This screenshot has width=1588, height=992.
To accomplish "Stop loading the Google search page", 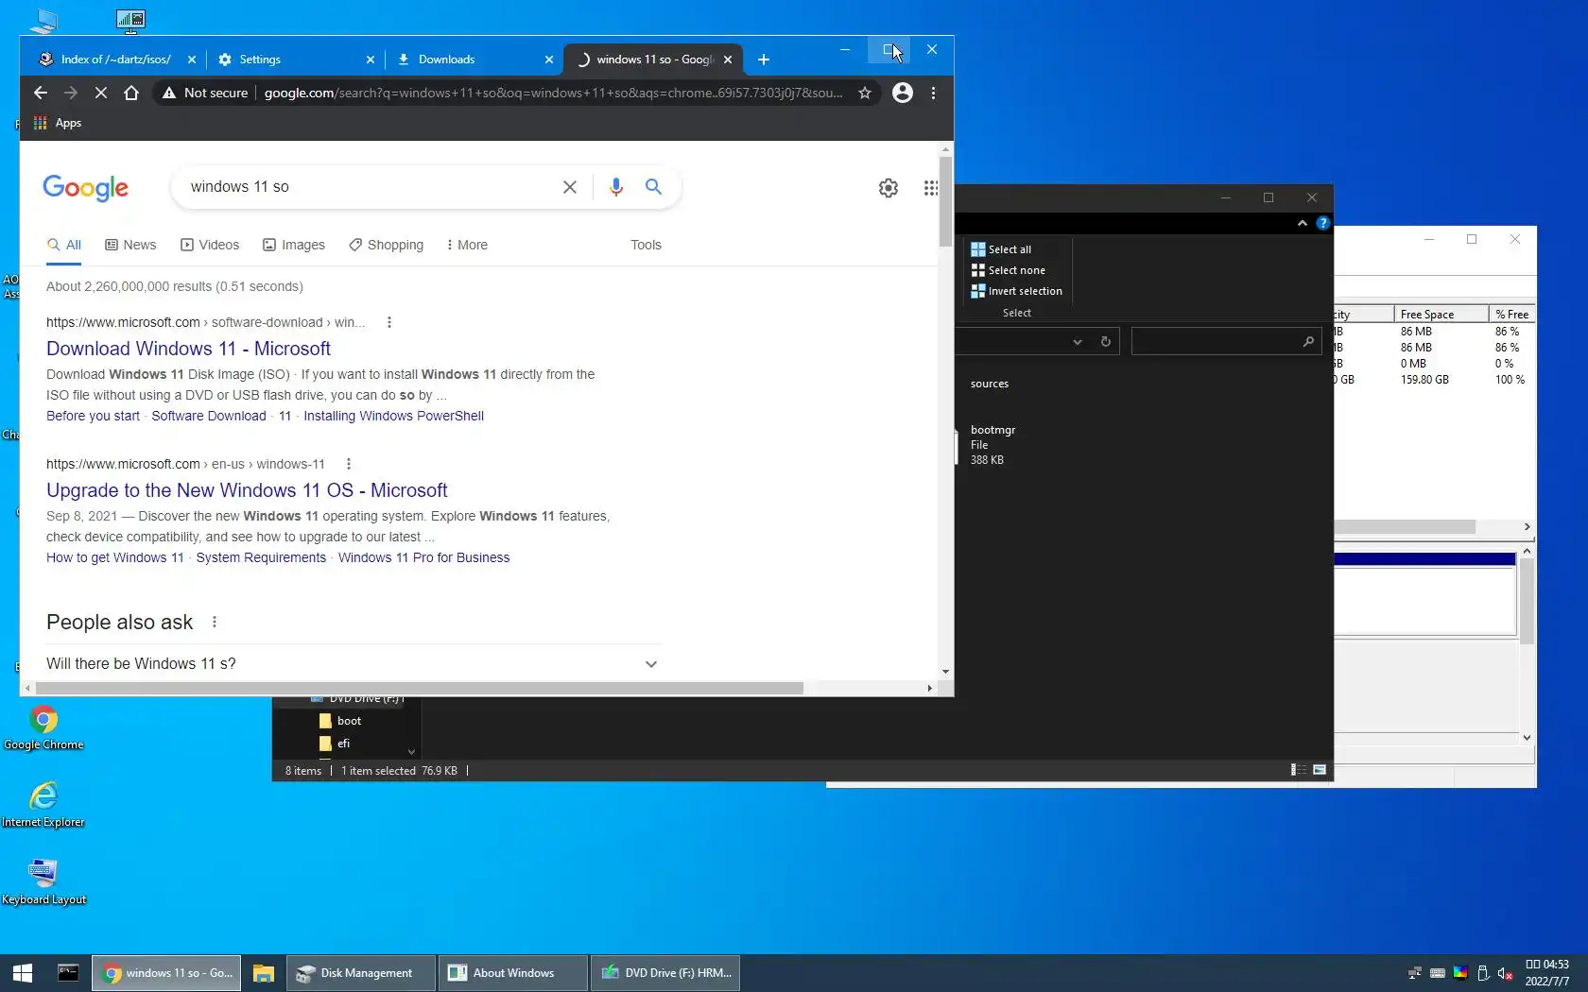I will click(x=101, y=93).
